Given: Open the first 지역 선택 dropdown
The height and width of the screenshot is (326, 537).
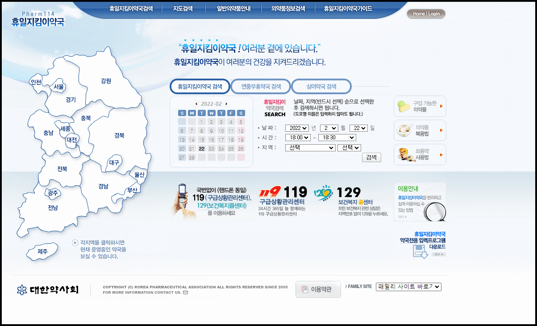Looking at the screenshot, I should click(310, 148).
